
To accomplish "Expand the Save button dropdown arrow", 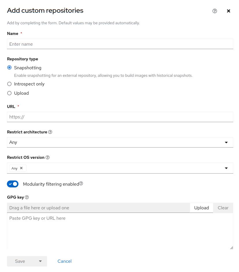I will (x=40, y=261).
